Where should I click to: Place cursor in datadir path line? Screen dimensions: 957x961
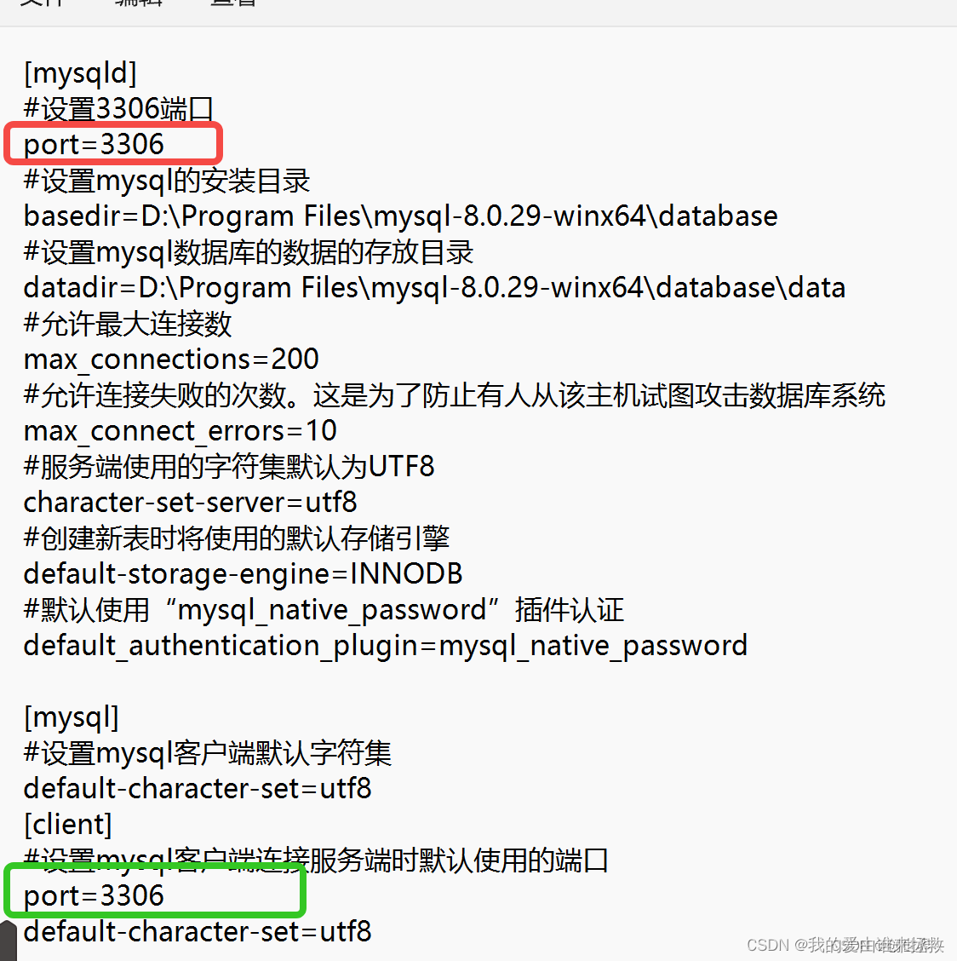click(x=434, y=288)
